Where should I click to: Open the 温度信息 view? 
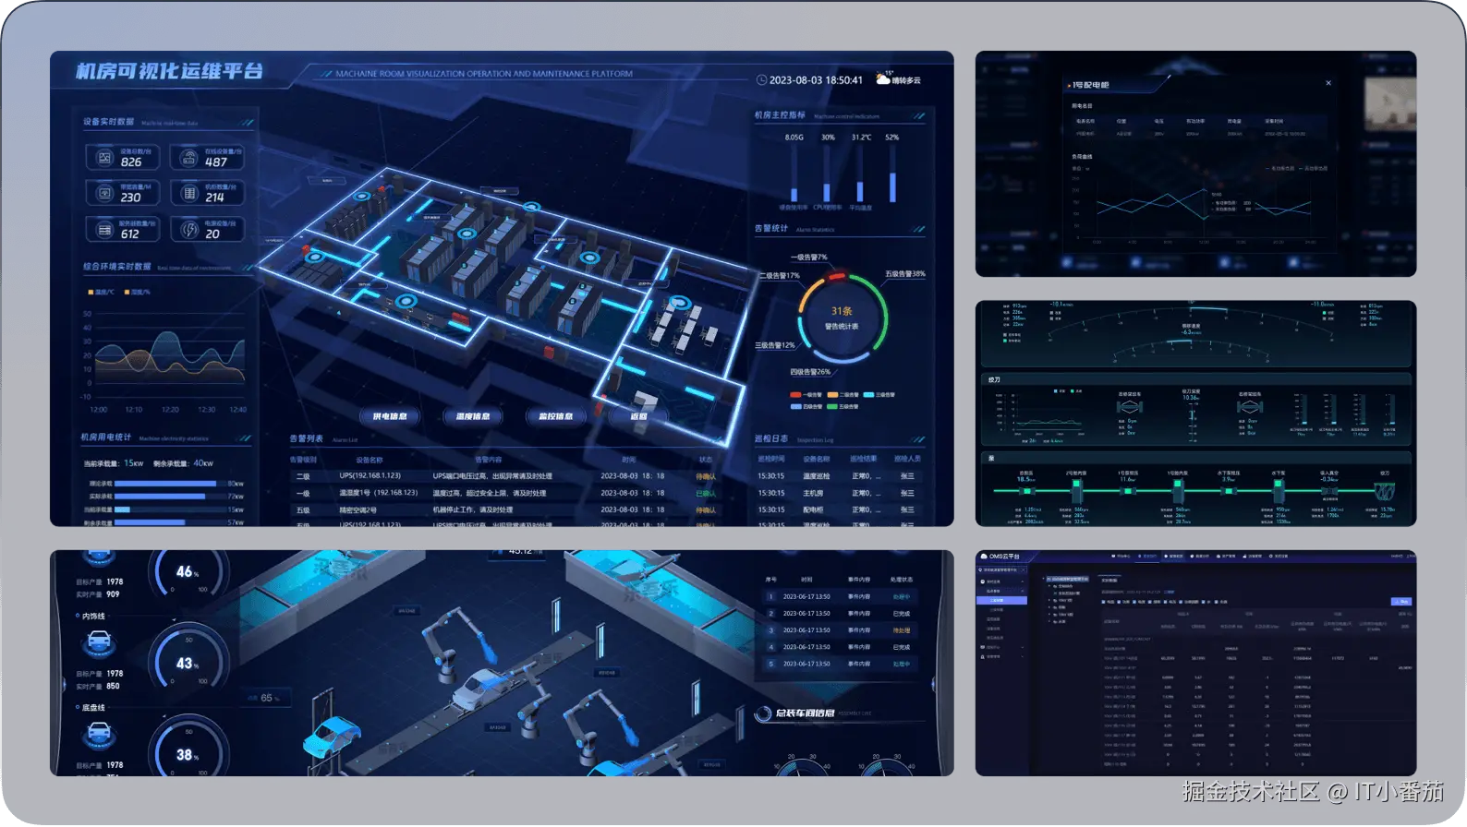tap(473, 416)
